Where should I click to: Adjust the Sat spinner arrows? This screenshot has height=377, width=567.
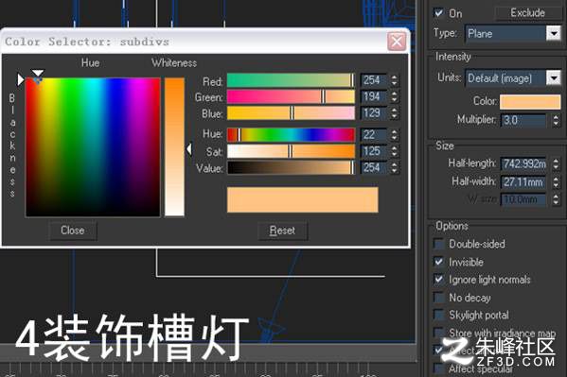394,151
